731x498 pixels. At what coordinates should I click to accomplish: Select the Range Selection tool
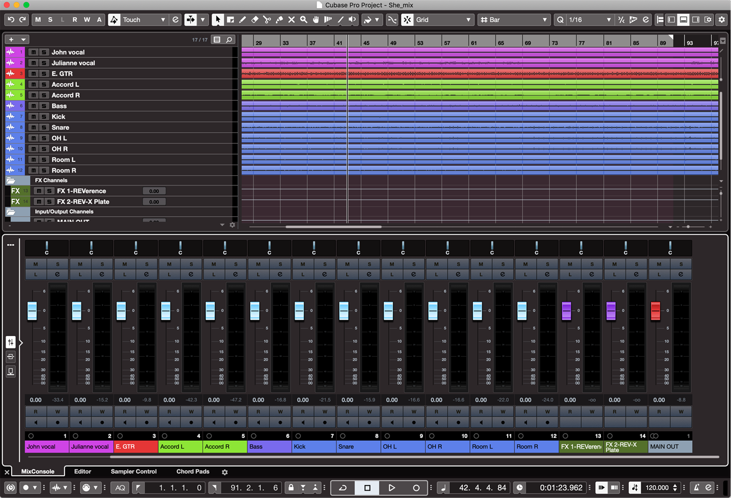tap(231, 20)
